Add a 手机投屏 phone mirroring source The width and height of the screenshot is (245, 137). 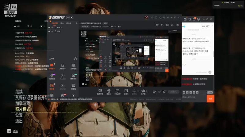coord(117,92)
